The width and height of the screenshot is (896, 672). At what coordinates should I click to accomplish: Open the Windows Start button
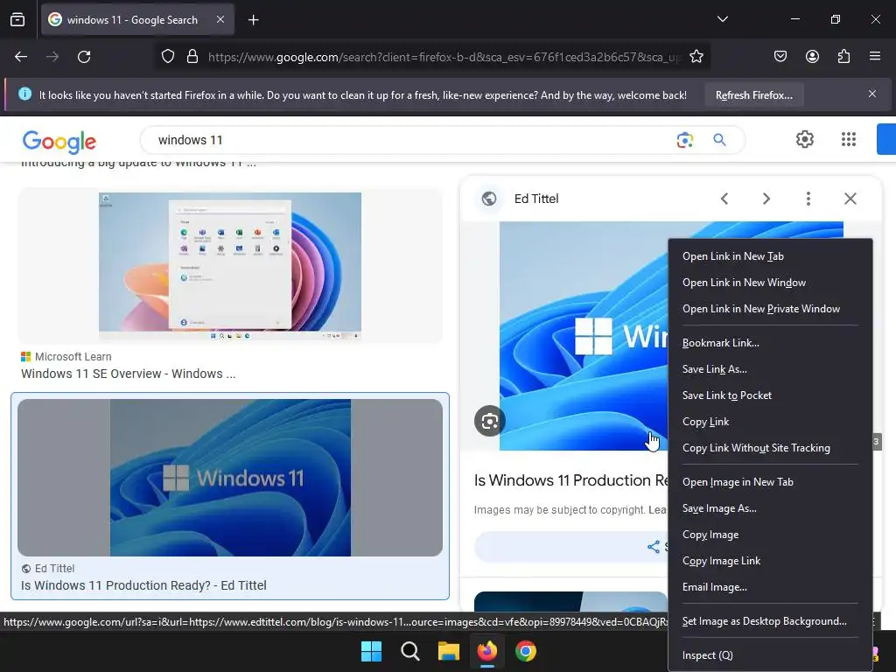[x=371, y=651]
